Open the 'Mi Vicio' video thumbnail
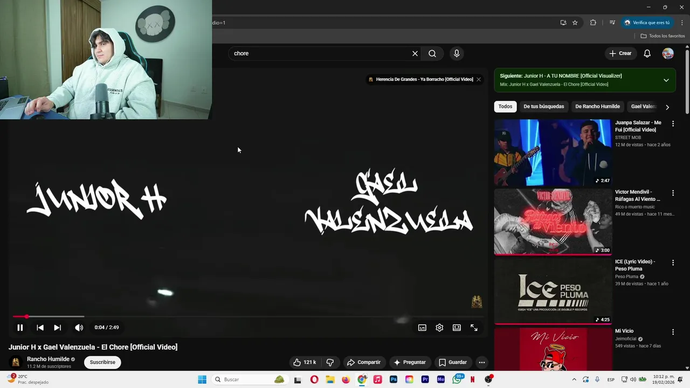The width and height of the screenshot is (690, 388). (x=553, y=349)
